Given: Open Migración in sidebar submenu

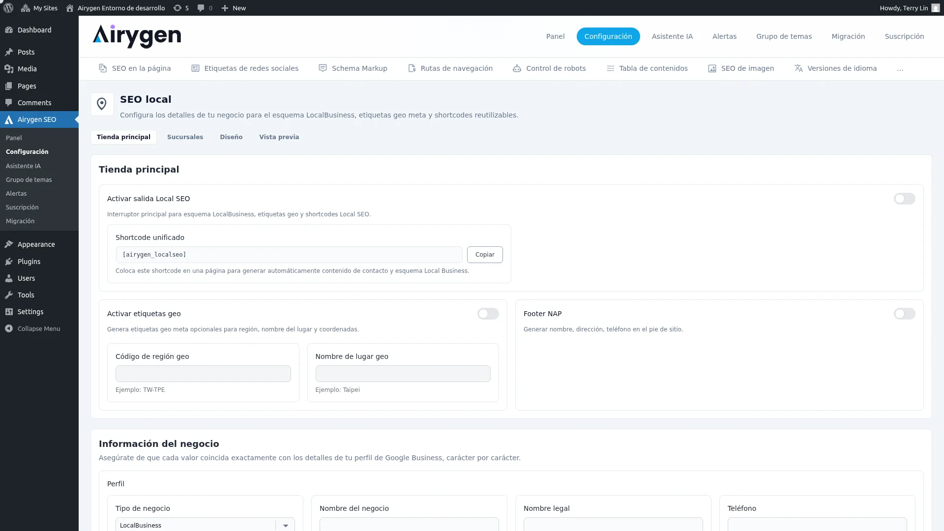Looking at the screenshot, I should click(20, 221).
